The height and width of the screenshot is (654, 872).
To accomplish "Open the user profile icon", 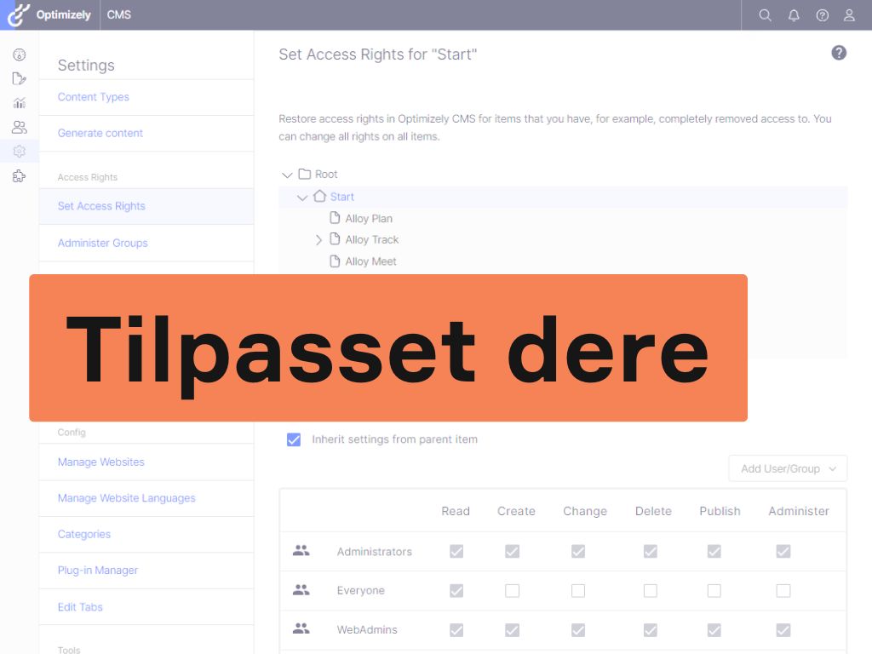I will pos(849,15).
